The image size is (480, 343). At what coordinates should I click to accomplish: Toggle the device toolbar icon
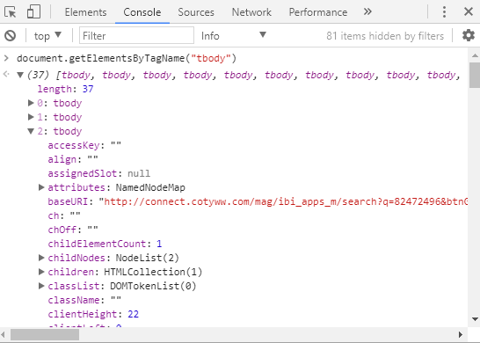33,12
